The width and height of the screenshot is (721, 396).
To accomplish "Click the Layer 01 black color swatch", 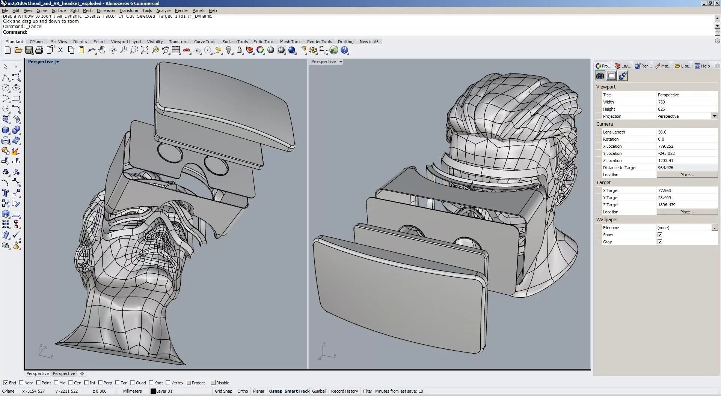I will pos(153,391).
